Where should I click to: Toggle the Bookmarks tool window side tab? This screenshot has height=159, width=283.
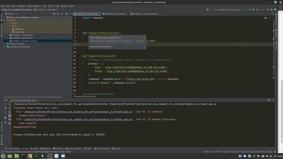[2, 140]
